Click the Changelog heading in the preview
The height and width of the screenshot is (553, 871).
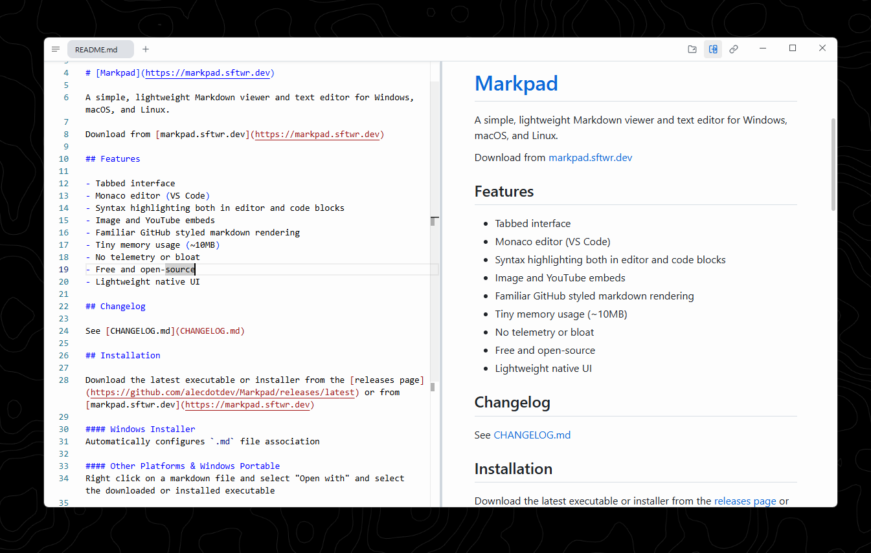512,402
